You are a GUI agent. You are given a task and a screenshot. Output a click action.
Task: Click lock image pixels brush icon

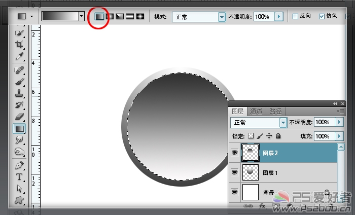point(260,136)
